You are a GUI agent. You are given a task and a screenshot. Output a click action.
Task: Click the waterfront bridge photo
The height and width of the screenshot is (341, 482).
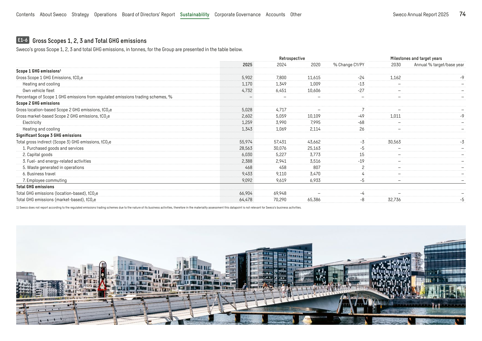[x=241, y=275]
